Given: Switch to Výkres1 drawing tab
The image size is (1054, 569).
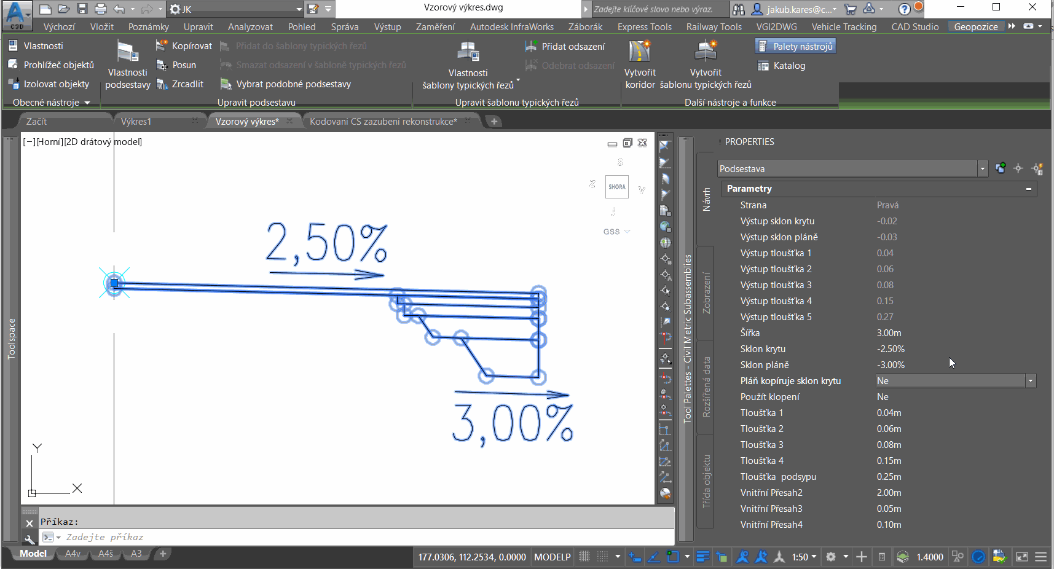Looking at the screenshot, I should tap(136, 122).
